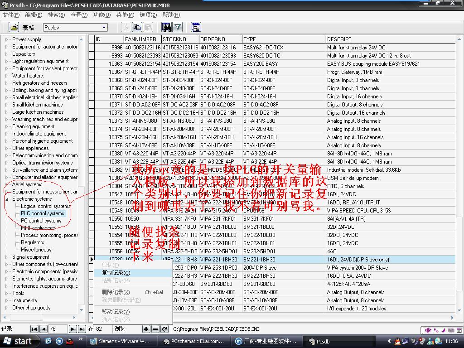Viewport: 464px width, 348px height.
Task: Select PLC control systems tree item
Action: click(42, 213)
